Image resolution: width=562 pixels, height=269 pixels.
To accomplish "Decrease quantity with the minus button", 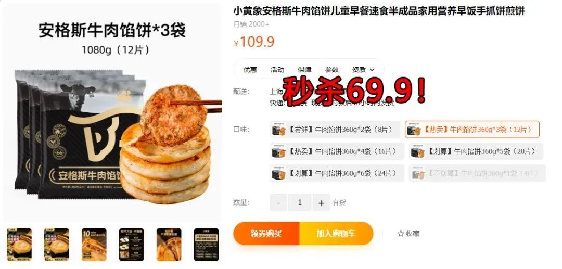I will click(278, 203).
